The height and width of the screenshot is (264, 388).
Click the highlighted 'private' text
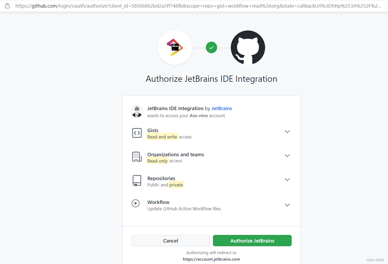176,185
